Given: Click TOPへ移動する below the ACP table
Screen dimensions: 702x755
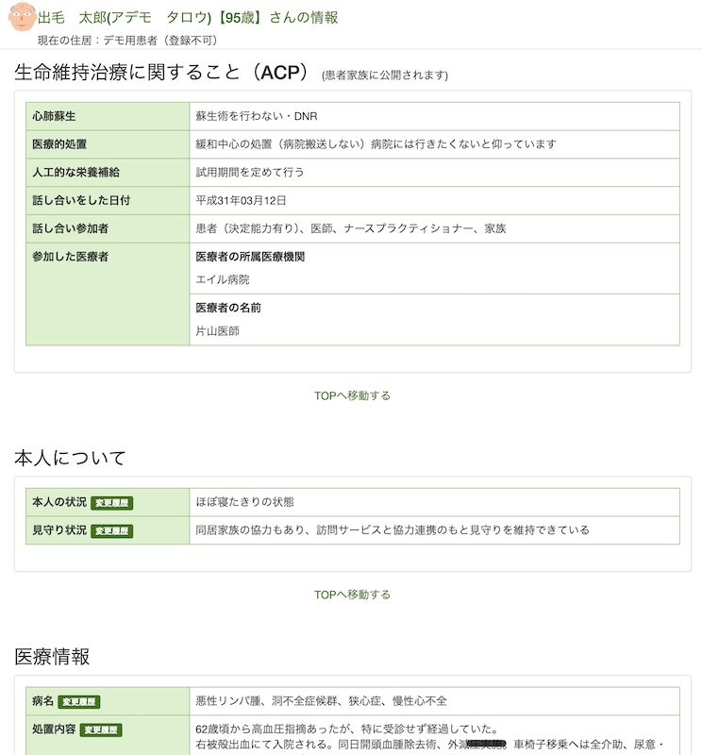Looking at the screenshot, I should coord(352,395).
